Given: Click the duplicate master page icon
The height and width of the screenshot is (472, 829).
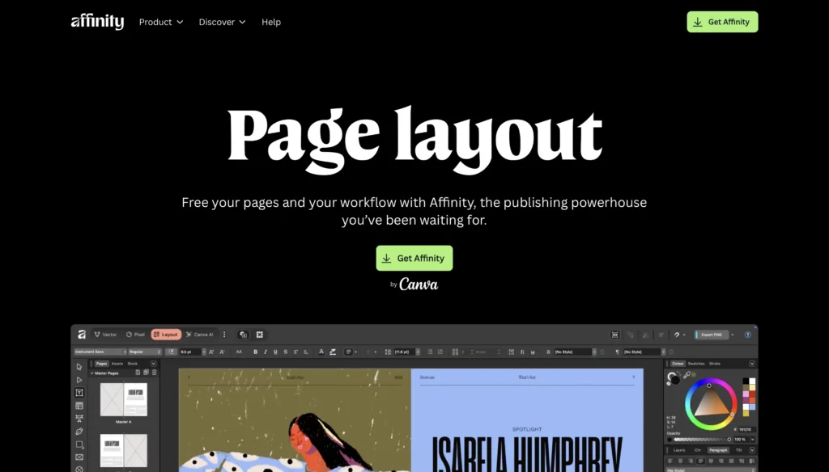Looking at the screenshot, I should pos(146,373).
